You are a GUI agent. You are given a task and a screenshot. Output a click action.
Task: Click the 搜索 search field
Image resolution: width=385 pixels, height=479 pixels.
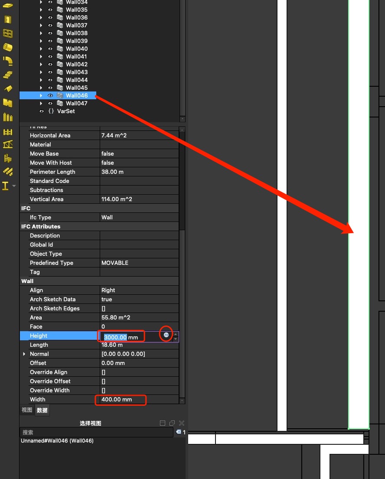tap(96, 432)
